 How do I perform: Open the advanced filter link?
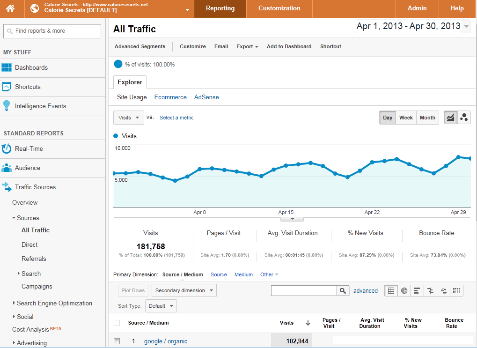[x=365, y=291]
